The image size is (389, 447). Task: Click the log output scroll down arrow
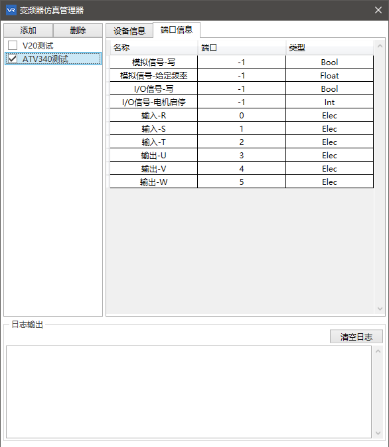(x=378, y=433)
